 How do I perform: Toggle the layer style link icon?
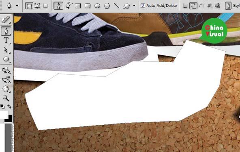[228, 6]
